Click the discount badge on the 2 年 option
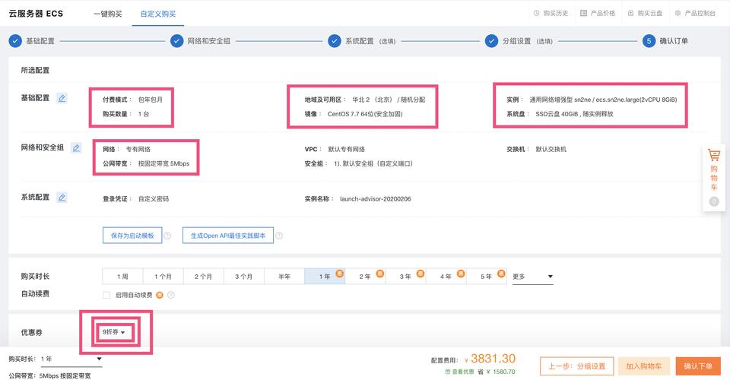This screenshot has height=380, width=730. pyautogui.click(x=380, y=274)
